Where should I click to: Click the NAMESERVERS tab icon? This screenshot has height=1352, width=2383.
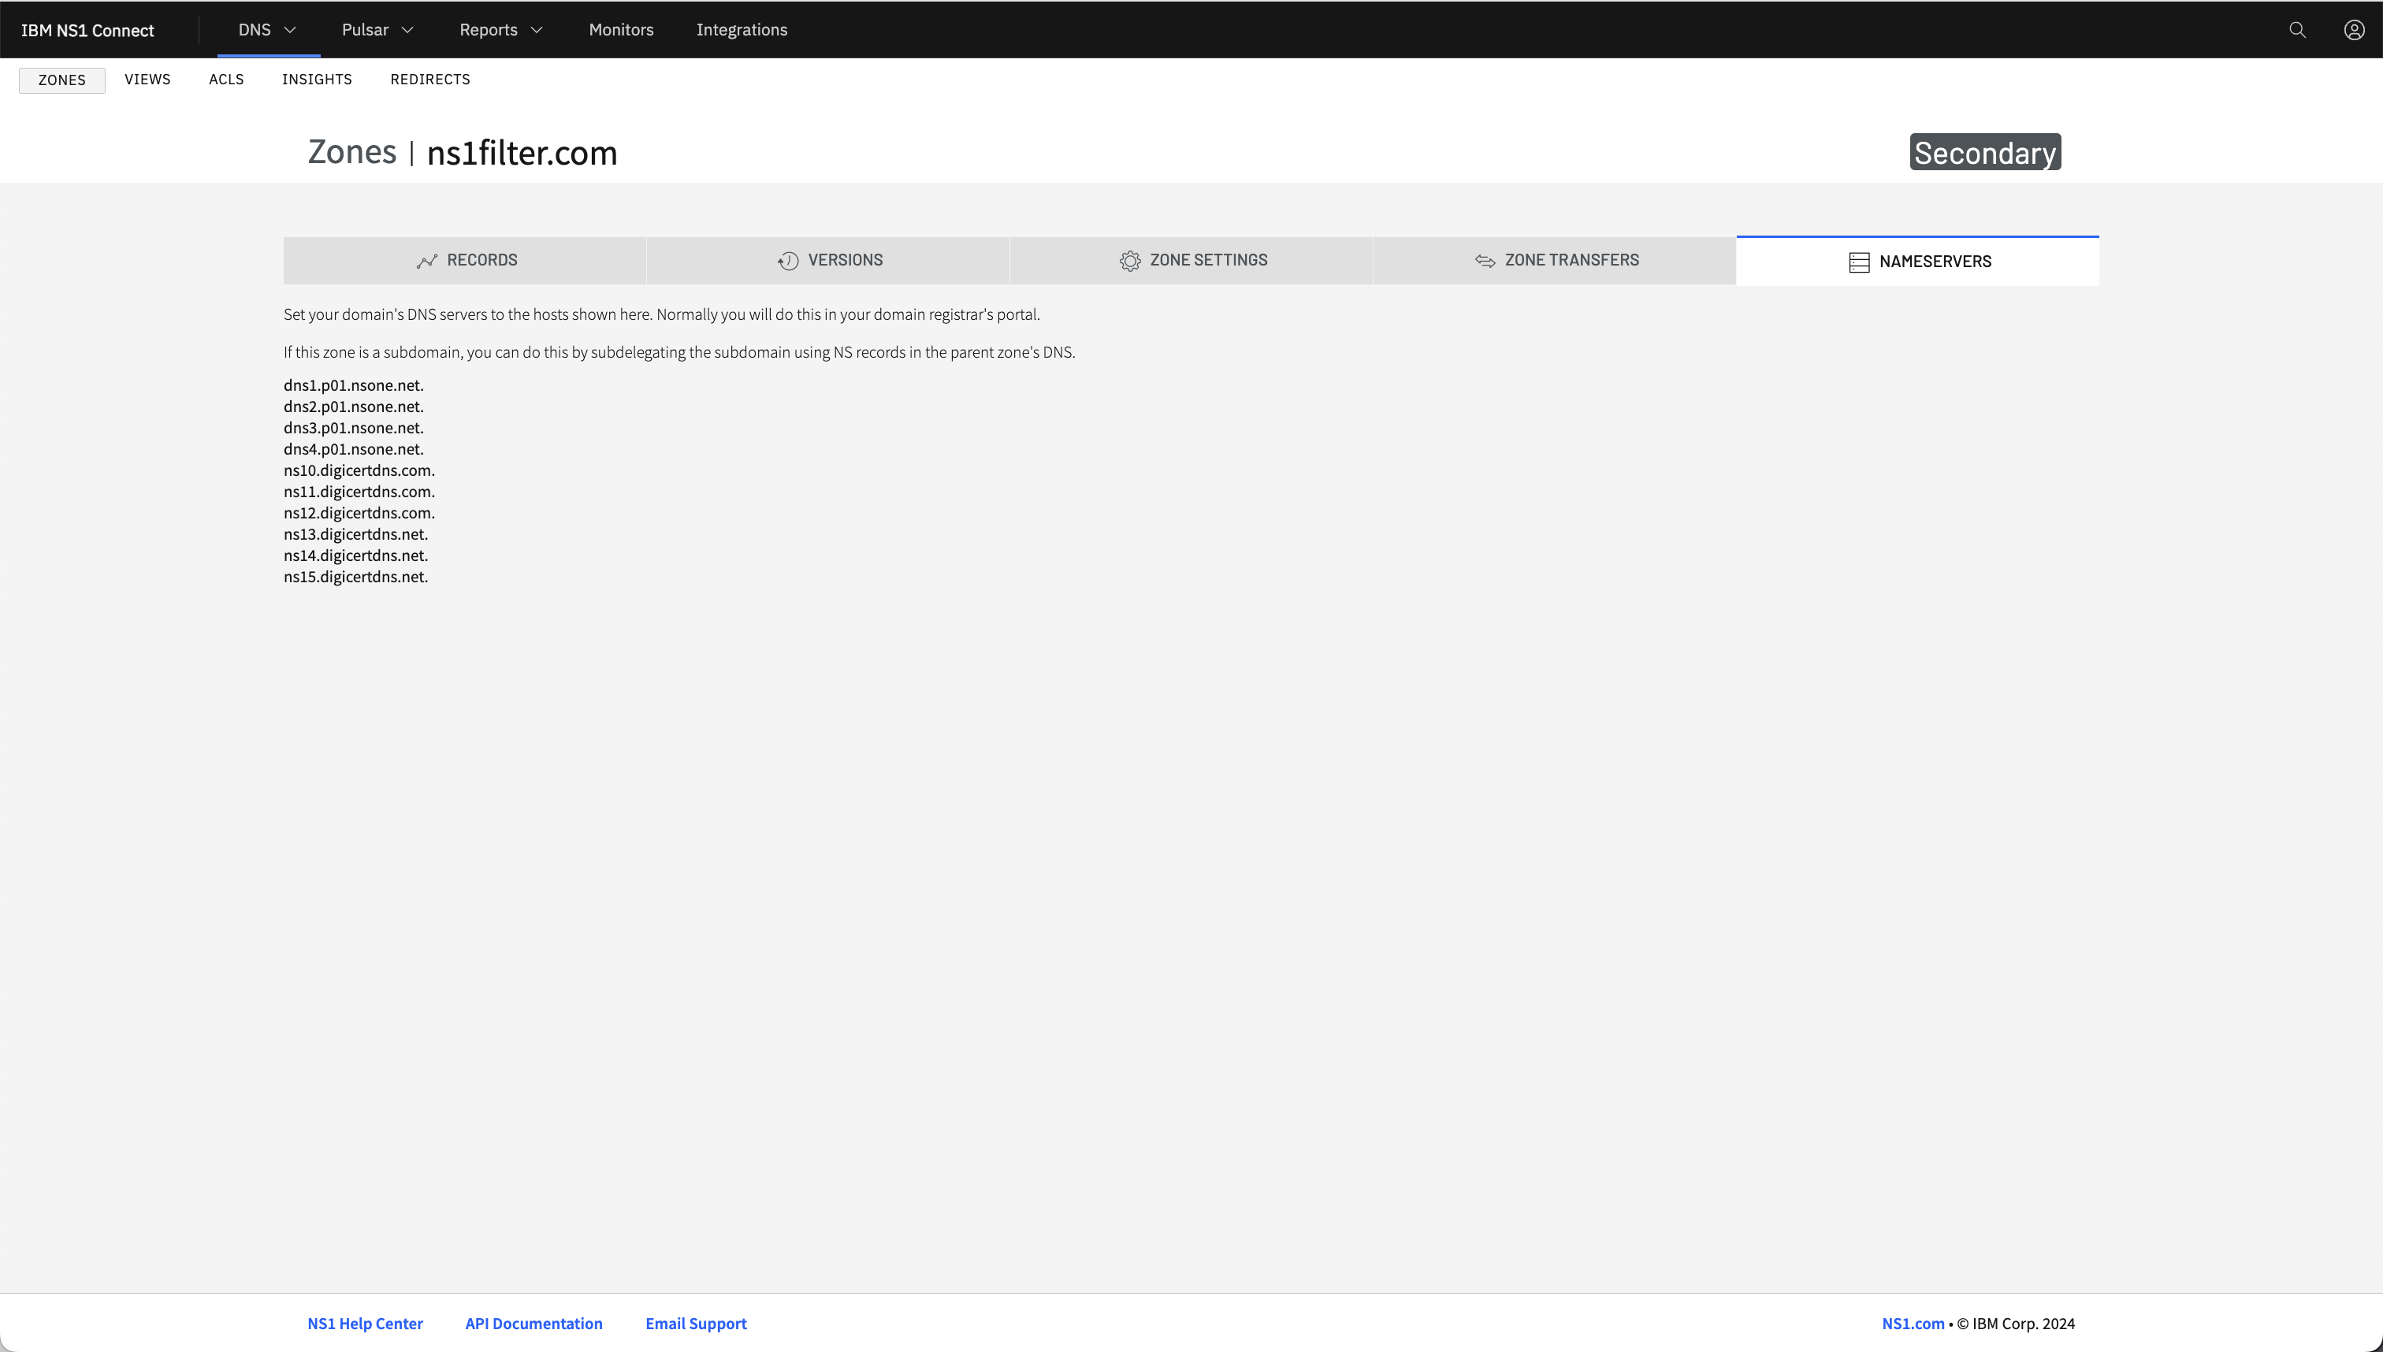pos(1859,260)
